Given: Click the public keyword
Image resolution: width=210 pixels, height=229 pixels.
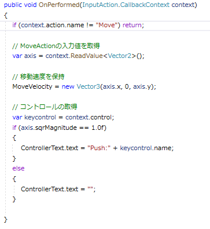Looking at the screenshot, I should 13,5.
